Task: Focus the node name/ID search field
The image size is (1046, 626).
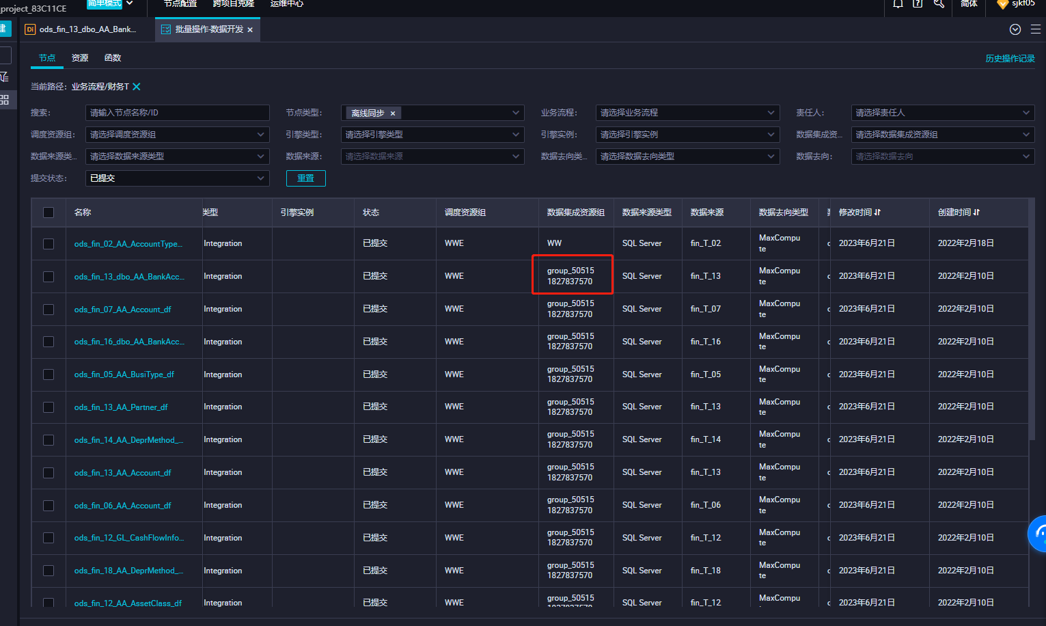Action: coord(178,113)
